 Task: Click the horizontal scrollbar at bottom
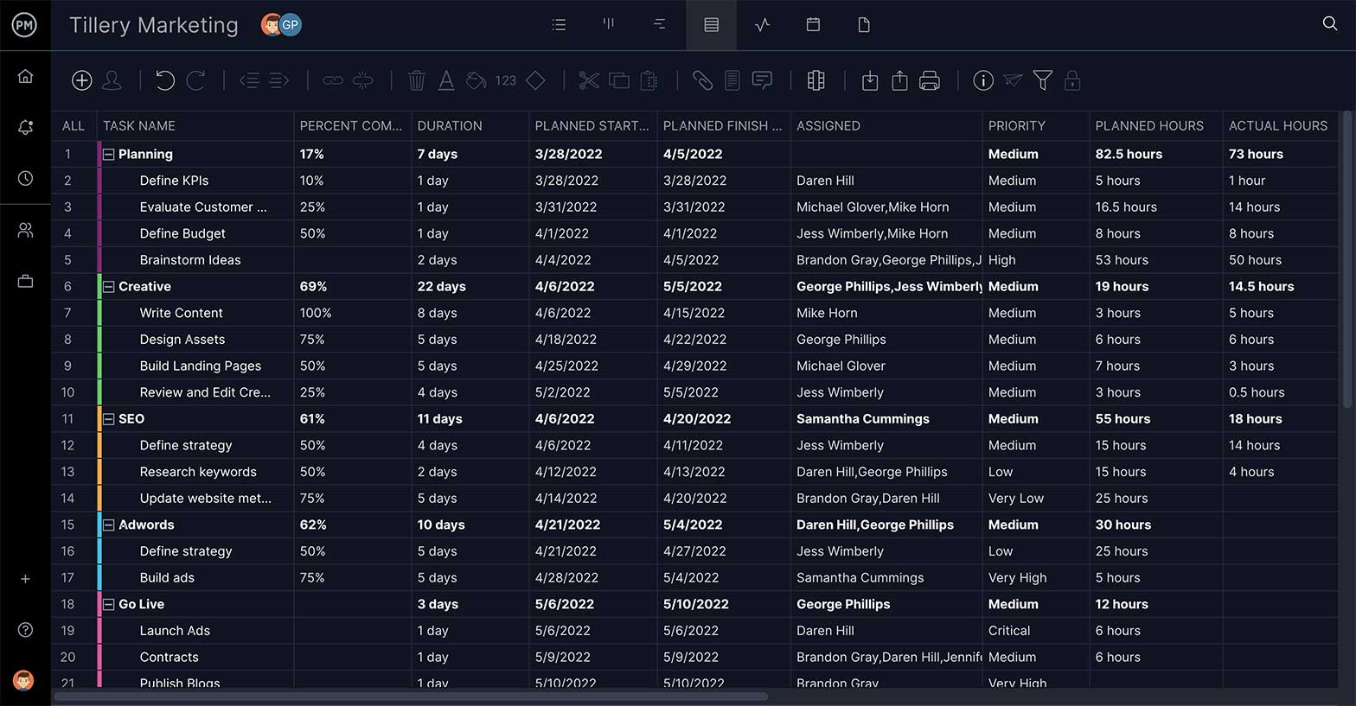coord(411,696)
